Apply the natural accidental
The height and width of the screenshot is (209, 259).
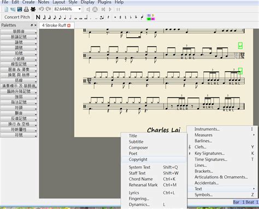(126, 17)
